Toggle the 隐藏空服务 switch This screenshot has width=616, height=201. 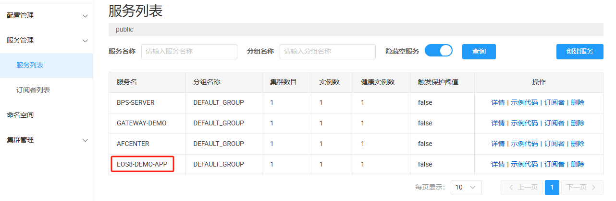click(439, 51)
